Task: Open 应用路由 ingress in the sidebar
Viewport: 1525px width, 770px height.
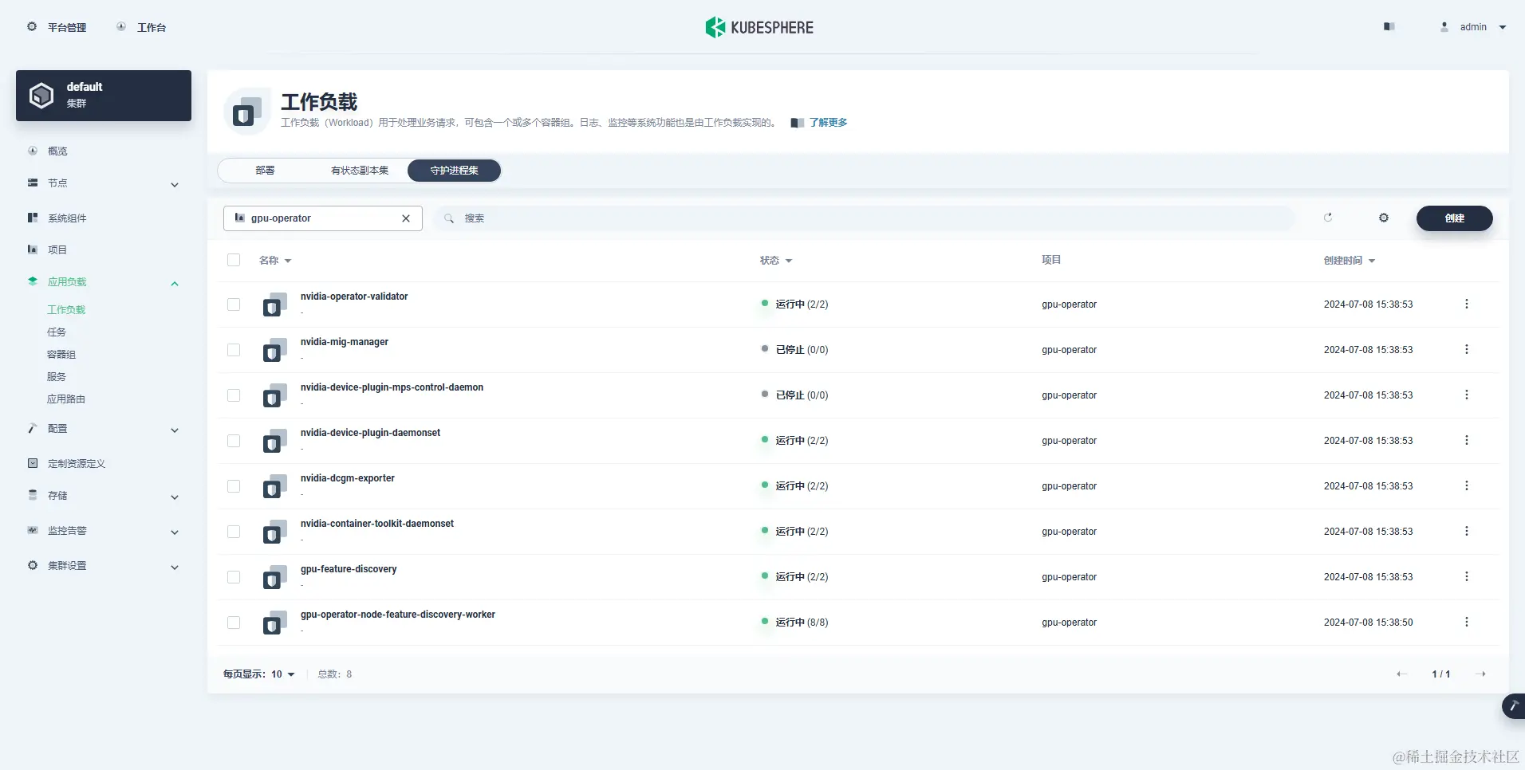Action: 66,399
